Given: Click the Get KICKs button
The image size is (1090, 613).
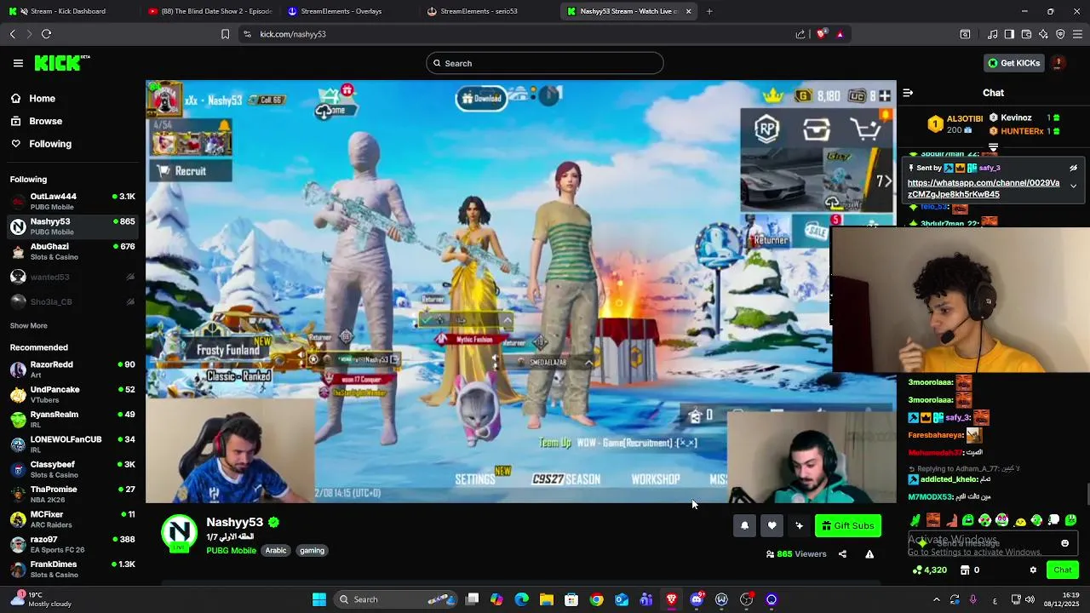Looking at the screenshot, I should click(x=1013, y=63).
